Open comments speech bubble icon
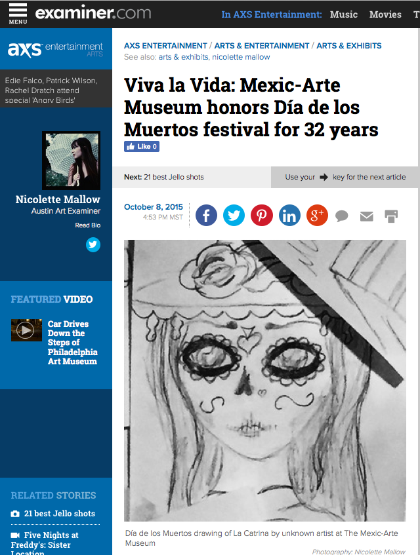420x555 pixels. point(342,216)
